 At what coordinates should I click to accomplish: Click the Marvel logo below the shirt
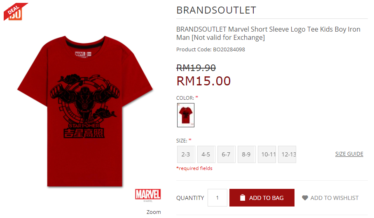[x=148, y=195]
